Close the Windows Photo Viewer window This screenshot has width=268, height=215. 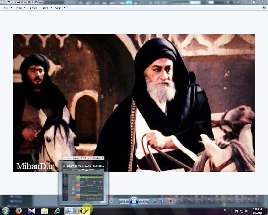click(262, 2)
